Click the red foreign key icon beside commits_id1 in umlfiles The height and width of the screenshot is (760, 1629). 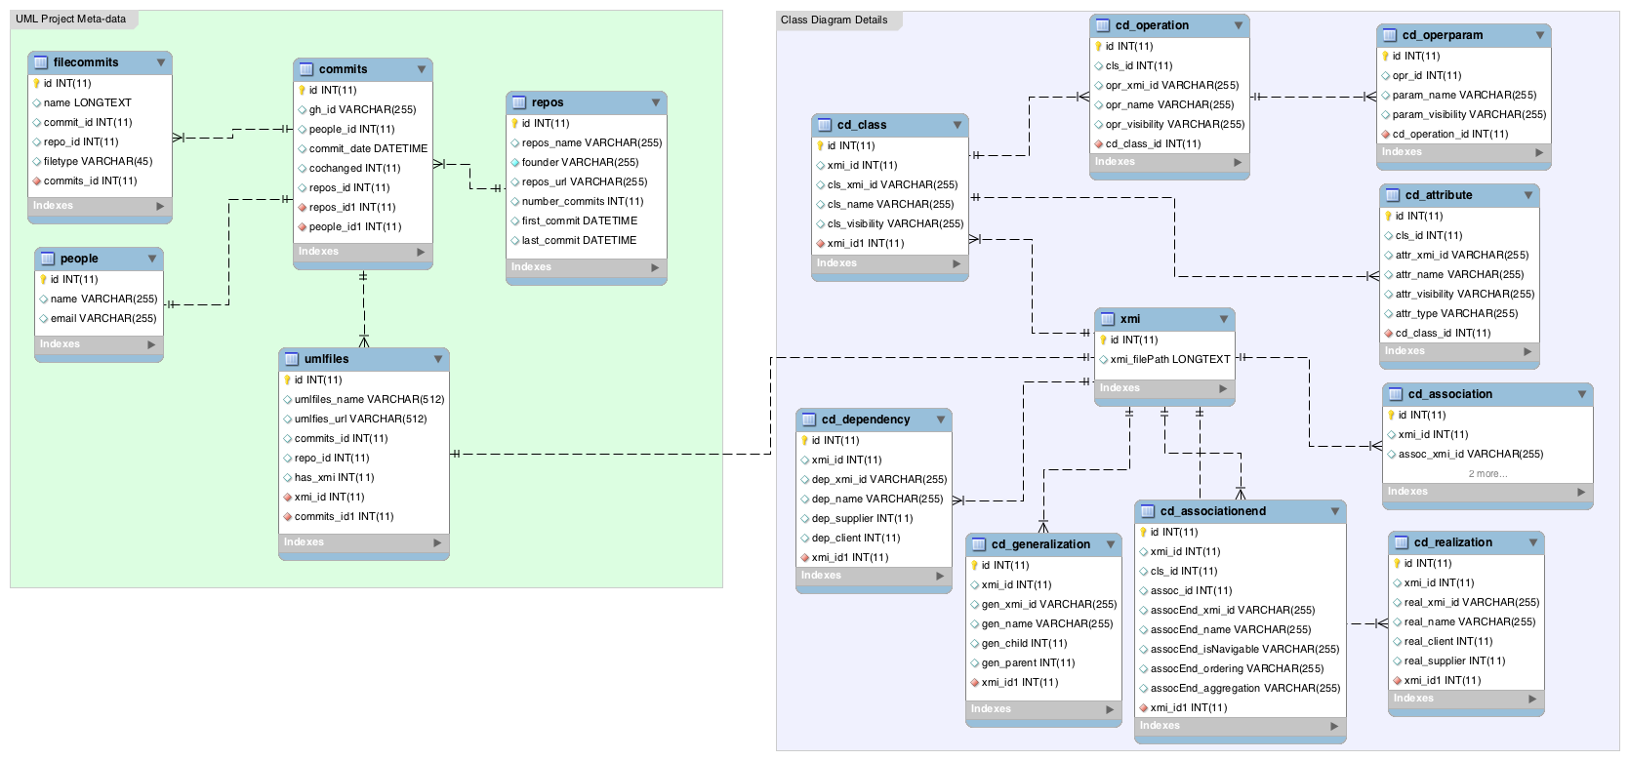[288, 517]
